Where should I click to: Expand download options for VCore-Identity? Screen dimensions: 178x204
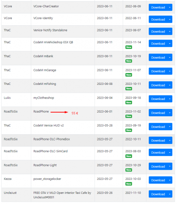[170, 19]
